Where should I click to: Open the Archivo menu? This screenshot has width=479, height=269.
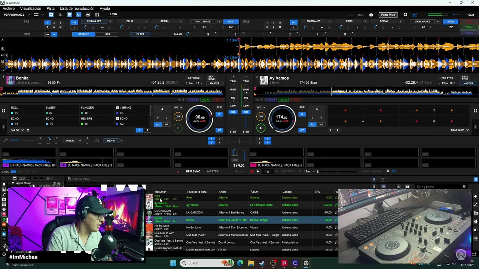(x=9, y=8)
